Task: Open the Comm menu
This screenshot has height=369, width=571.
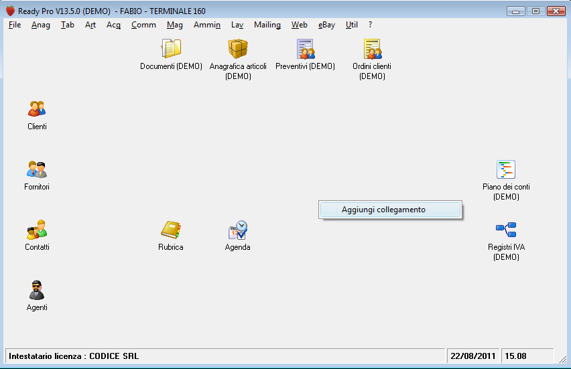Action: pyautogui.click(x=143, y=25)
